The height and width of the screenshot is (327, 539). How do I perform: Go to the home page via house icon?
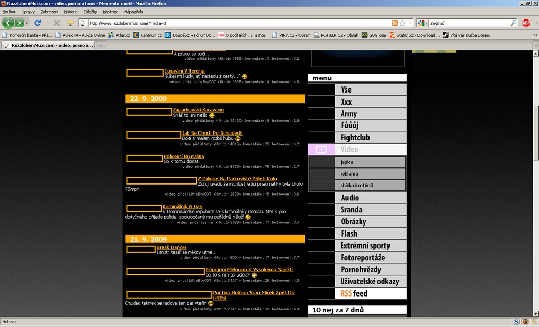(x=71, y=23)
